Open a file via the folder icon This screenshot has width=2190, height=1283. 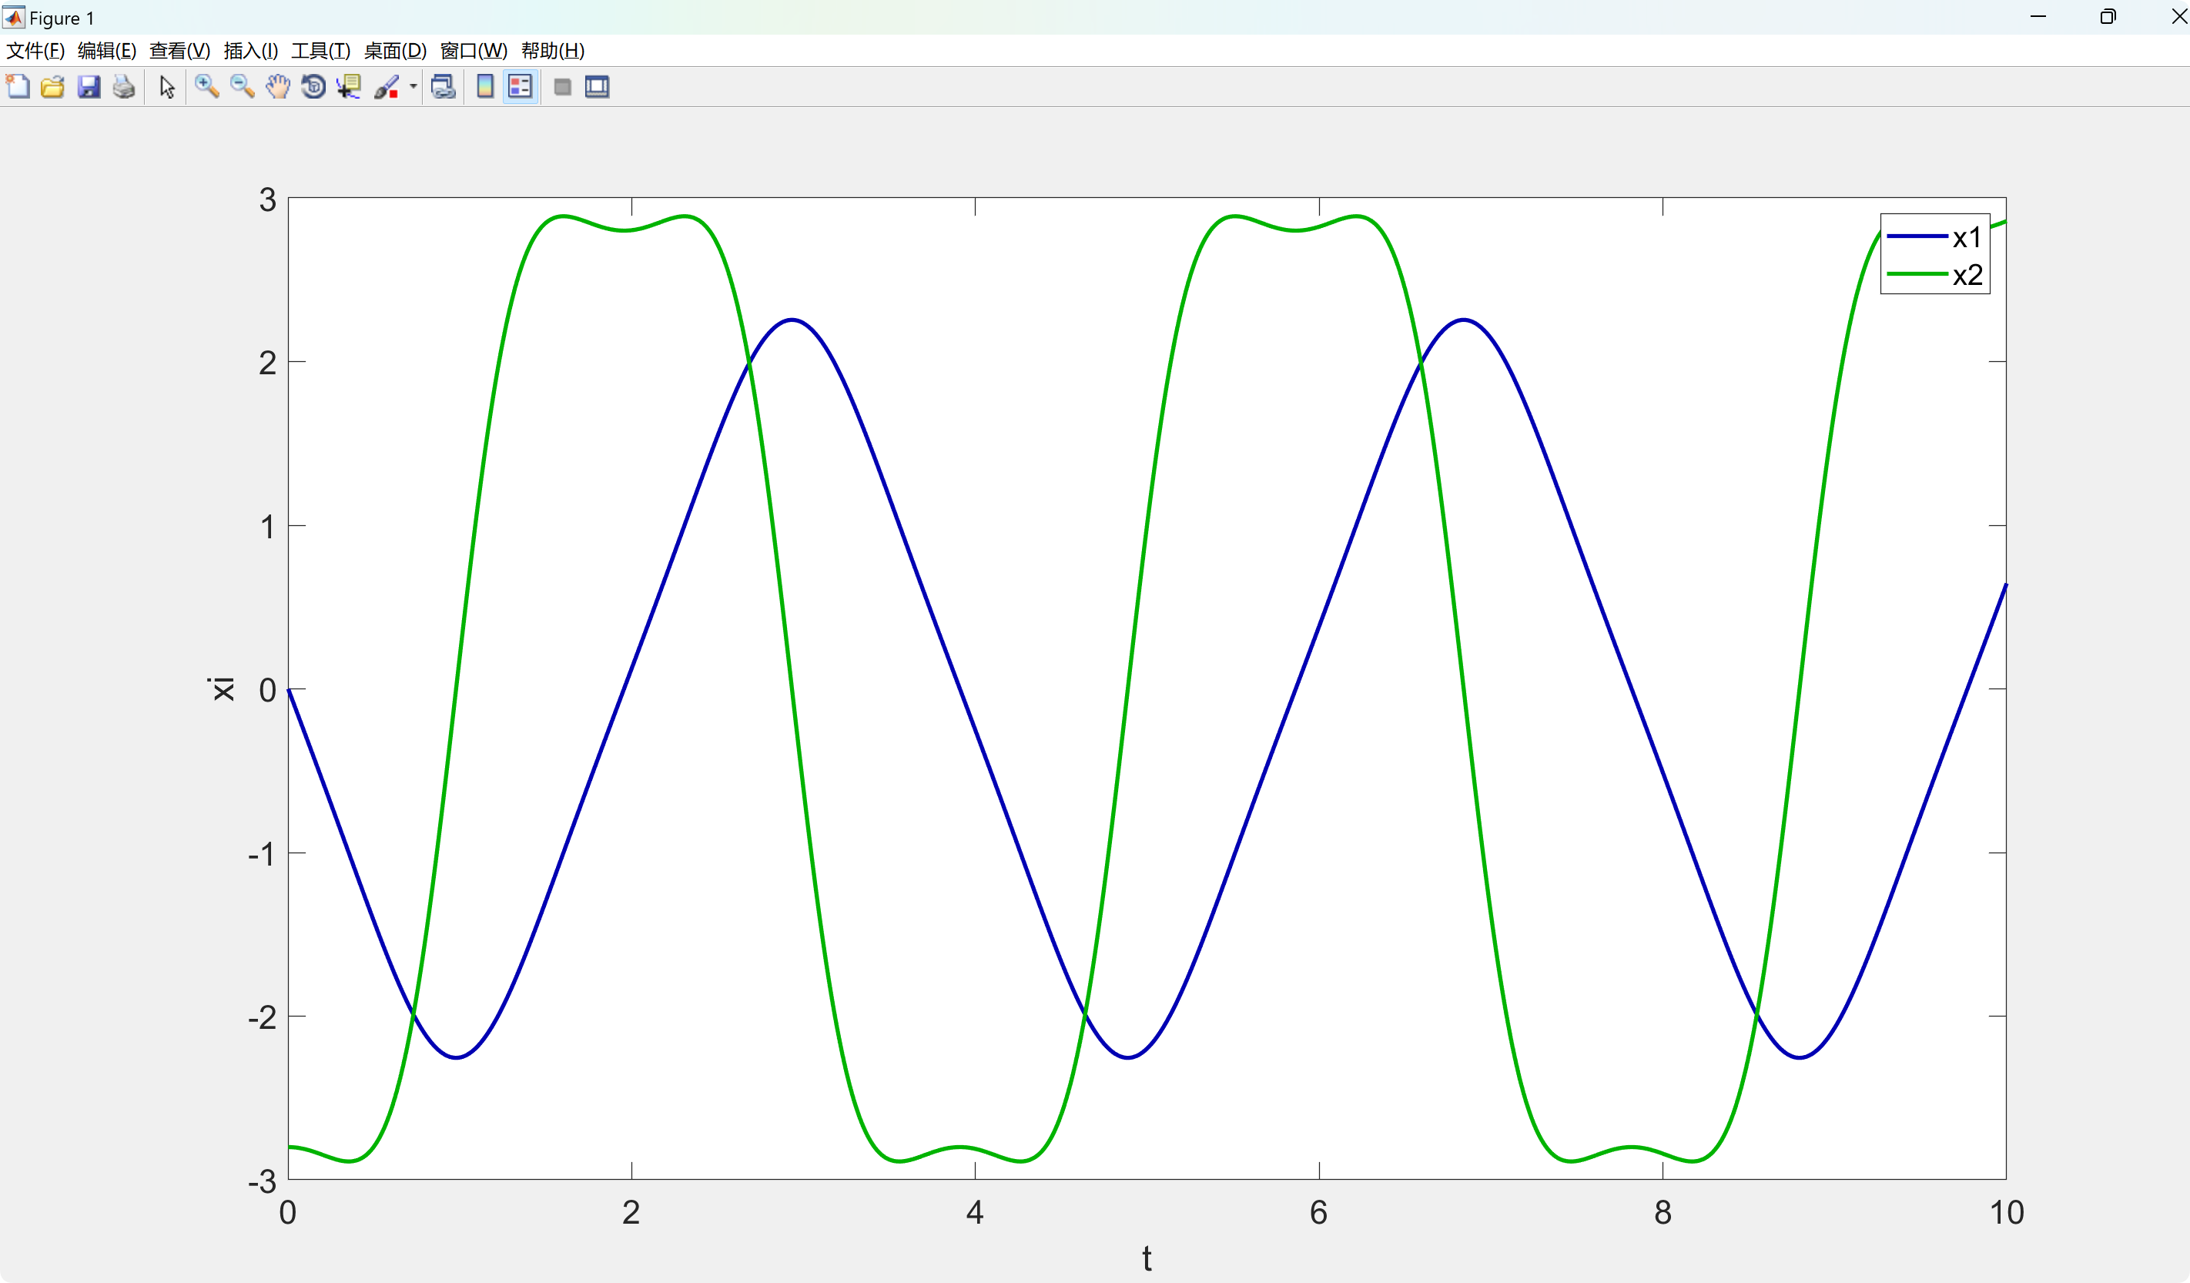pos(53,87)
